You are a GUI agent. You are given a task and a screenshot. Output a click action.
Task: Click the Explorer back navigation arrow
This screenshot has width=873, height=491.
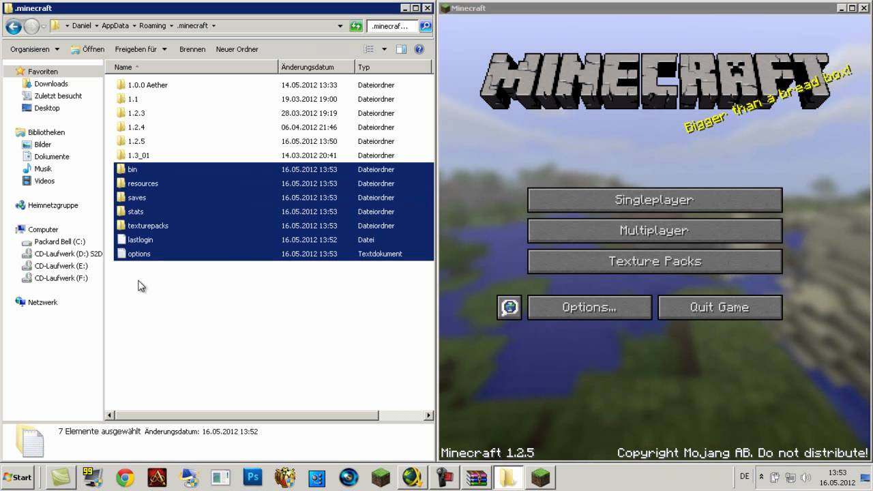(14, 27)
